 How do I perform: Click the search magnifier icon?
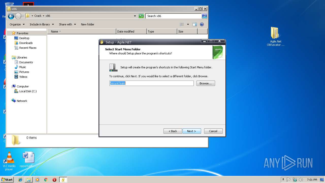[x=204, y=16]
